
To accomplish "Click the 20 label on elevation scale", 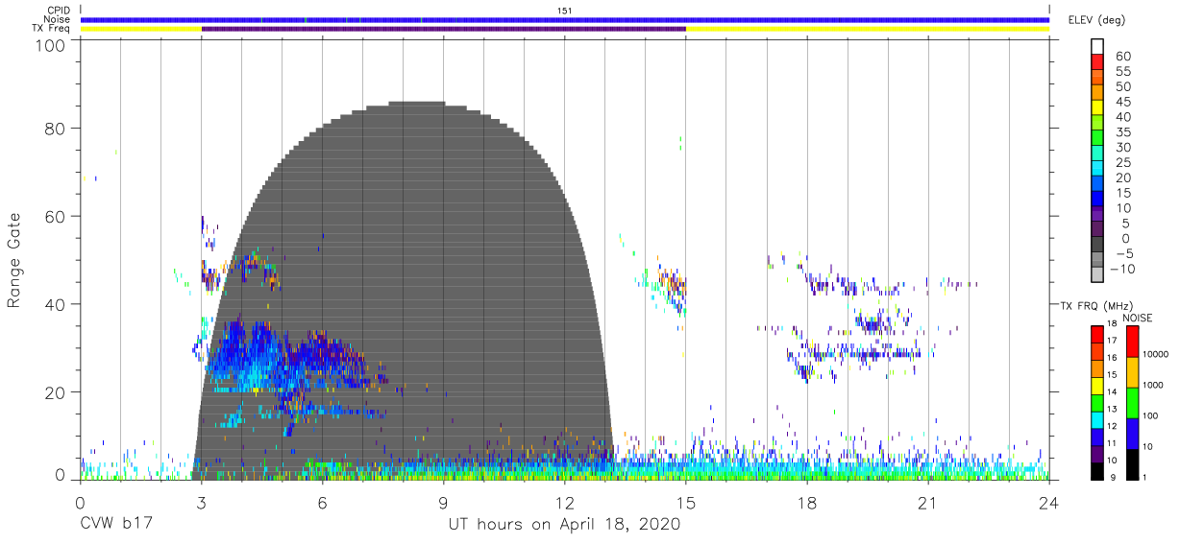I will coord(1122,177).
